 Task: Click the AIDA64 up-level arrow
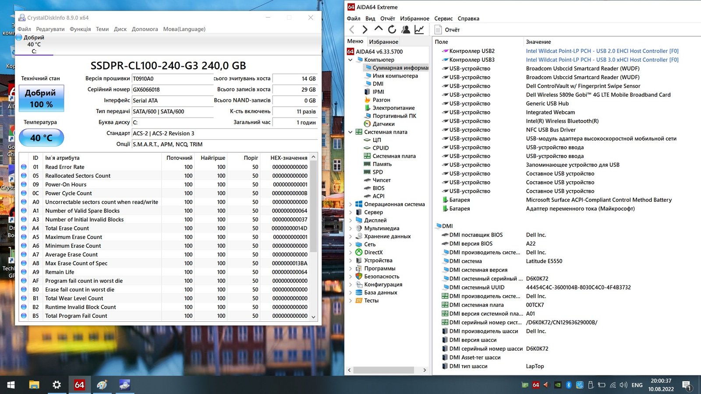(379, 29)
